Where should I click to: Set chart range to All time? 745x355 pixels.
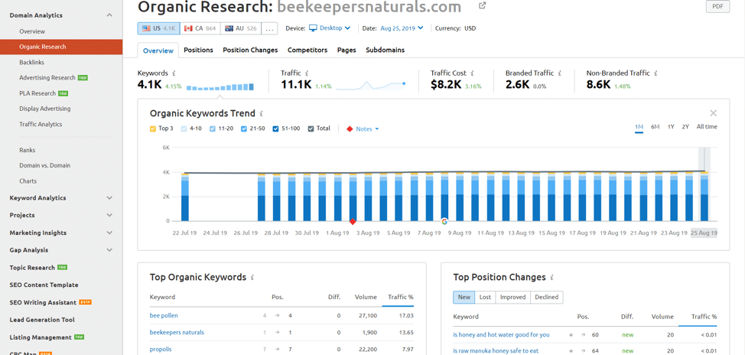(x=707, y=127)
